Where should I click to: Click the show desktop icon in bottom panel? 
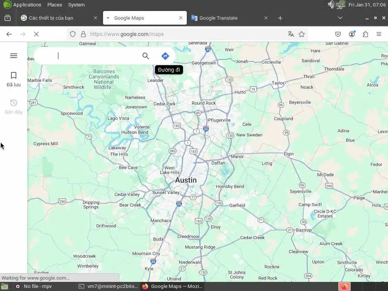click(x=5, y=286)
